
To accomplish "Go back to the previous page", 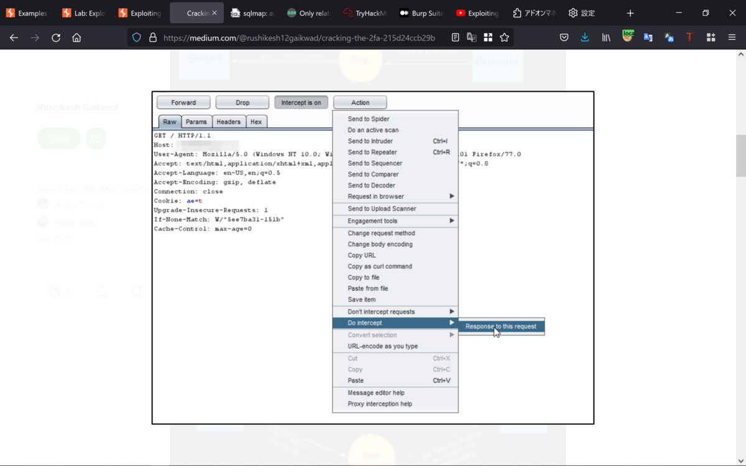I will pos(14,38).
